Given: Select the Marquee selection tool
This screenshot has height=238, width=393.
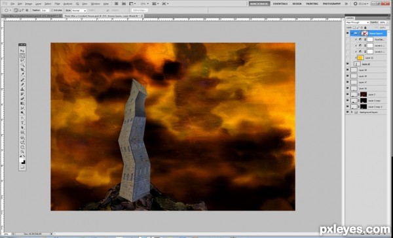Looking at the screenshot, I should click(x=22, y=56).
